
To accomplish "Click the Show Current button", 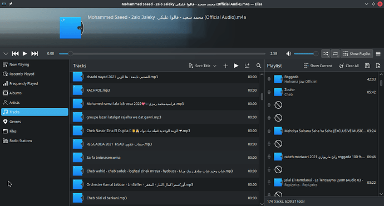I will pyautogui.click(x=318, y=66).
